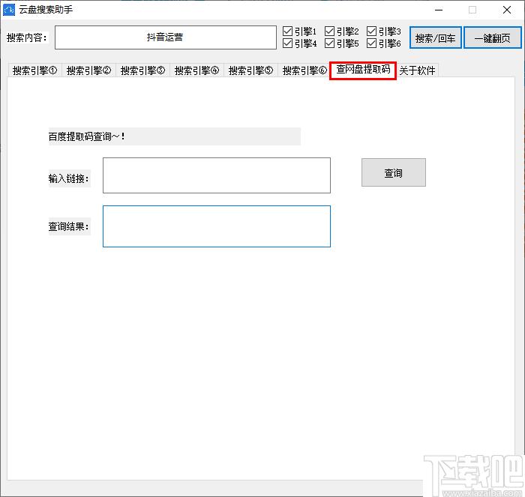Image resolution: width=525 pixels, height=497 pixels.
Task: Open the 关于软件 tab
Action: tap(417, 70)
